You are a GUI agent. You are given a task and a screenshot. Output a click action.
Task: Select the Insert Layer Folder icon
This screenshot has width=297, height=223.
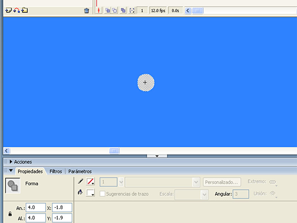[24, 10]
